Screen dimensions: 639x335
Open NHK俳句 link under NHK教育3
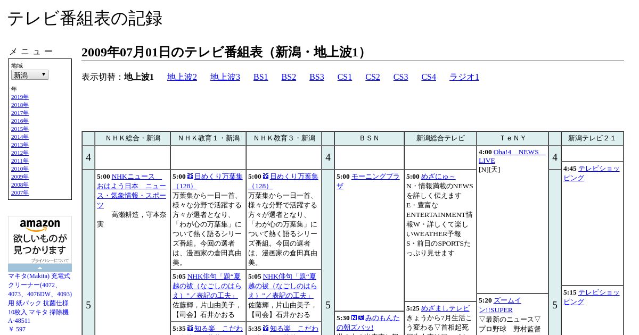(x=282, y=286)
